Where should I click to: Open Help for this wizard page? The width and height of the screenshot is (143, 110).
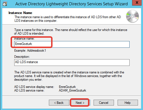coord(128,103)
